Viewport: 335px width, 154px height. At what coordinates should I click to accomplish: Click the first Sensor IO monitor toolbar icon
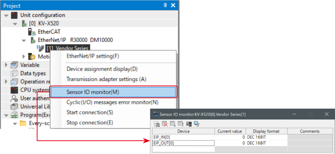tap(157, 123)
